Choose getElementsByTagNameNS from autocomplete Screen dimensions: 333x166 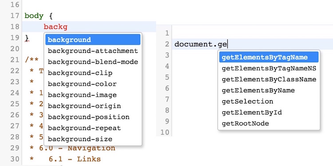[269, 68]
